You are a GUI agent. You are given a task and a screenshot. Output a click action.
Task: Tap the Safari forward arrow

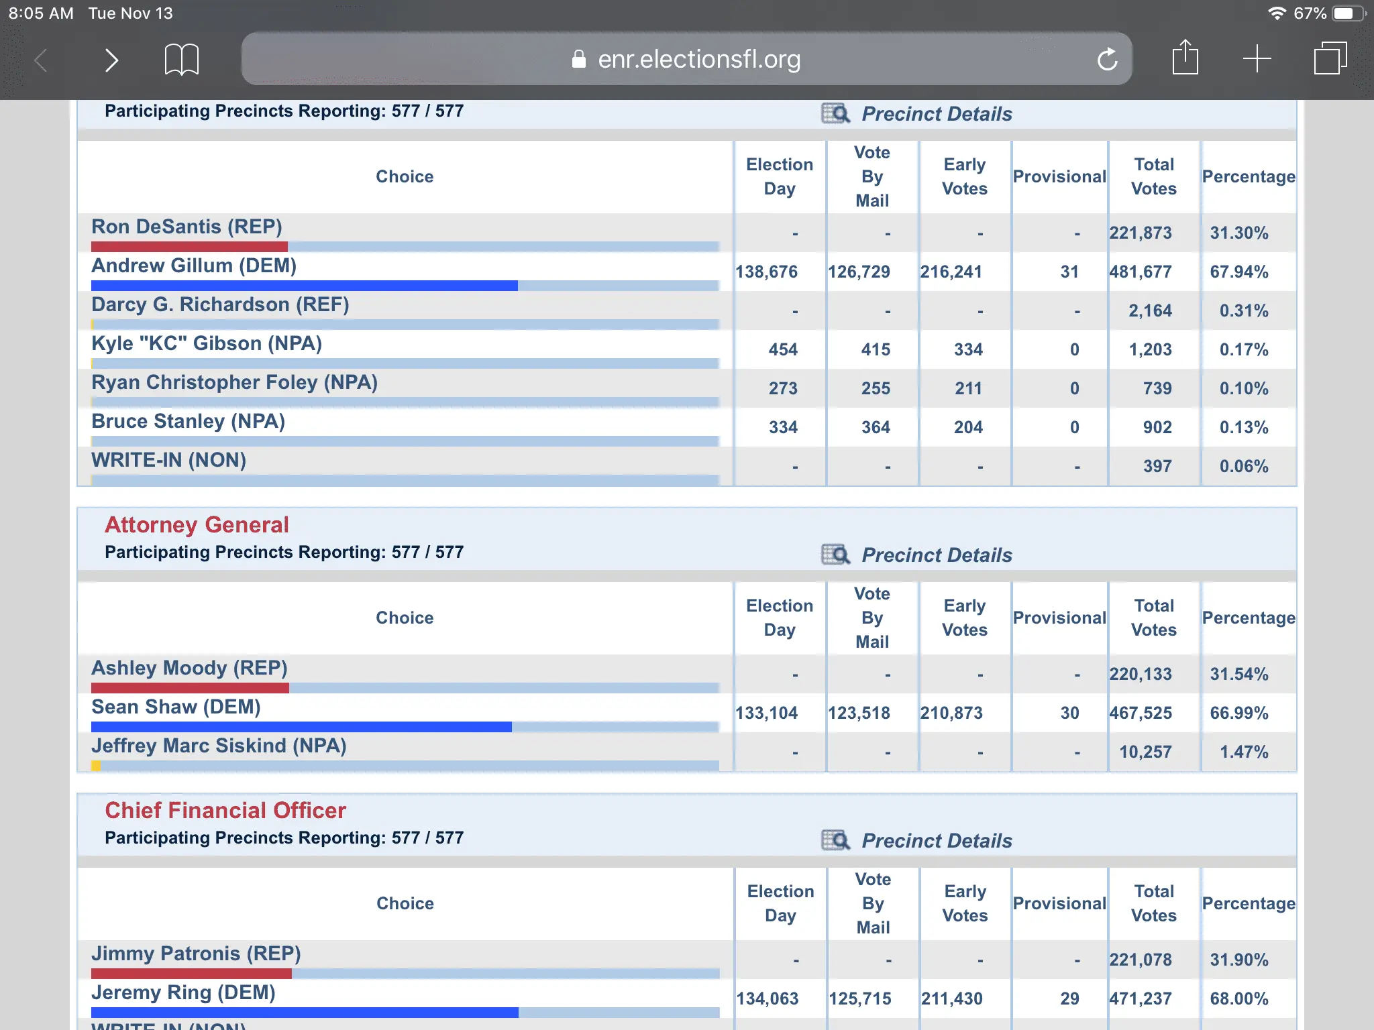111,60
